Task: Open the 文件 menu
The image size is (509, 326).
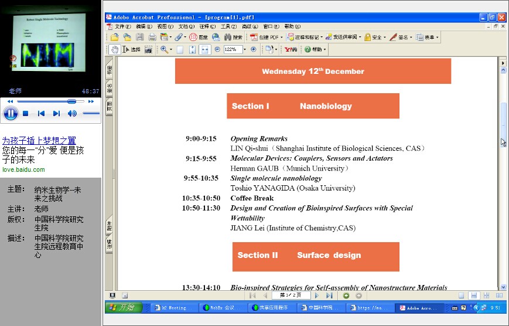Action: [122, 26]
